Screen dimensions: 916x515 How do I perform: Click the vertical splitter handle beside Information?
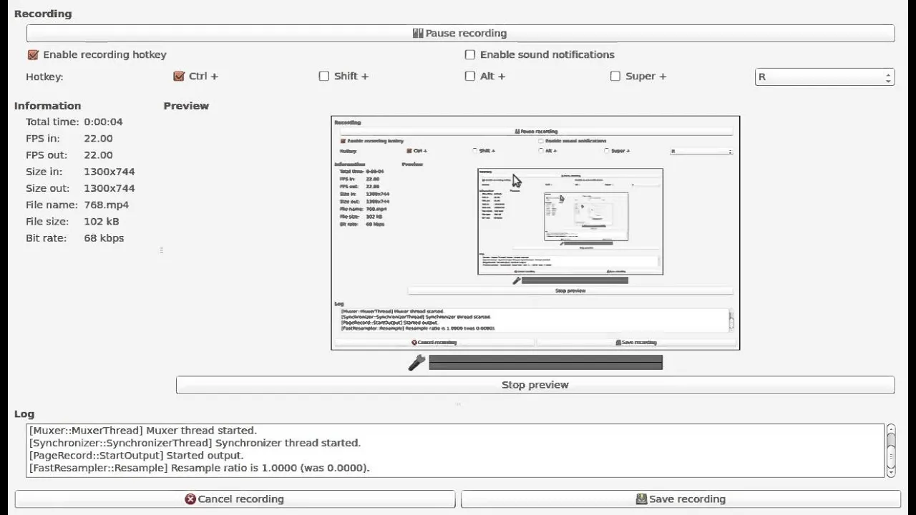pos(161,250)
